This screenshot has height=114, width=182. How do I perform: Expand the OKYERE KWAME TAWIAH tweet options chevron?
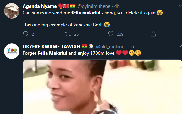pos(180,46)
